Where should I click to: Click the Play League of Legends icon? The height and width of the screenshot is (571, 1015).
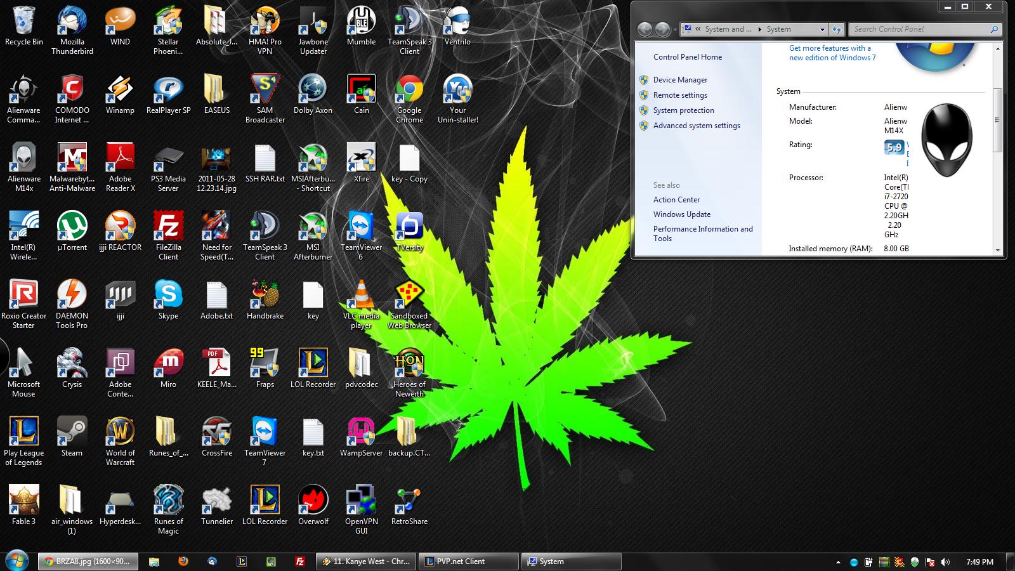coord(23,433)
